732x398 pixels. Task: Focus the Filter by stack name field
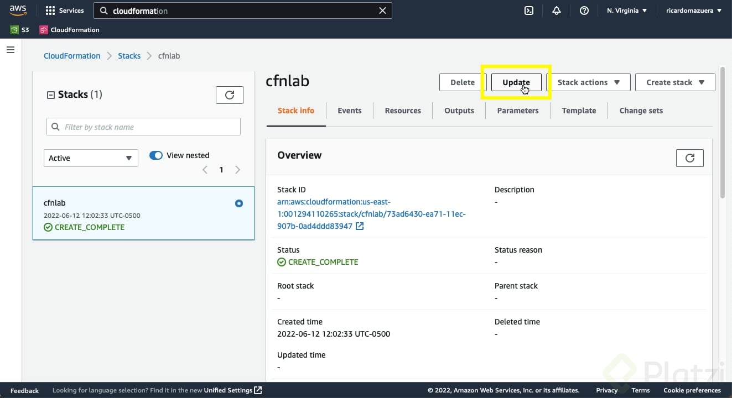[149, 127]
